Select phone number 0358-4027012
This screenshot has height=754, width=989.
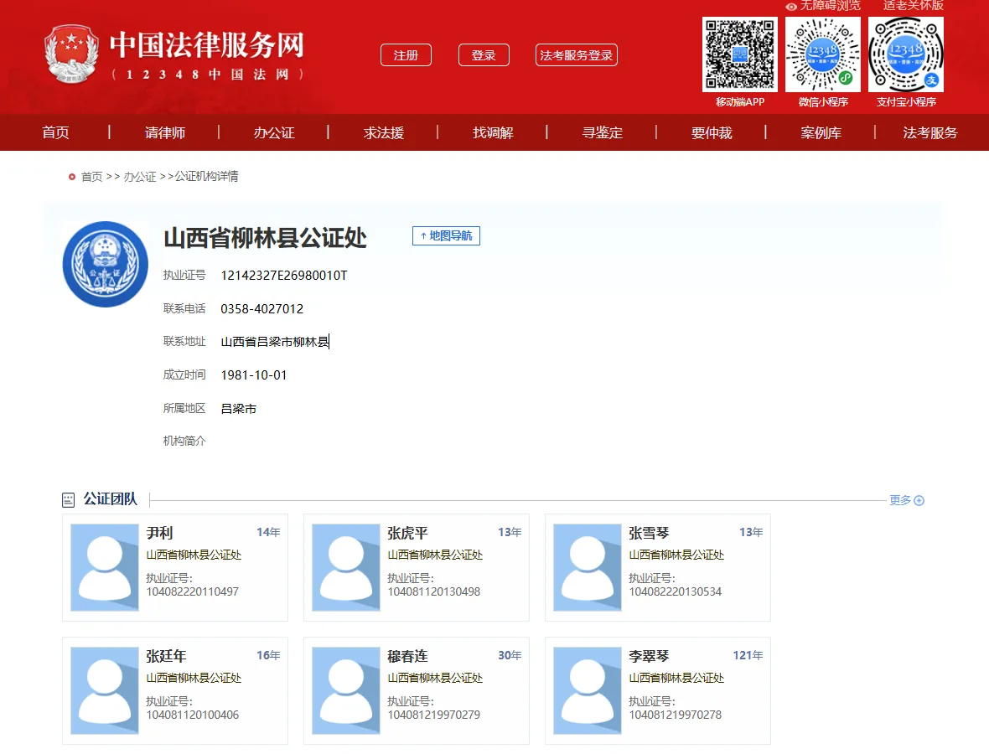(261, 309)
